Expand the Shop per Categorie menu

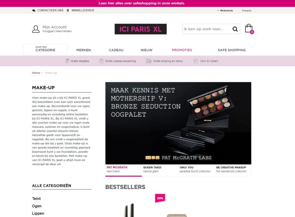pos(45,49)
